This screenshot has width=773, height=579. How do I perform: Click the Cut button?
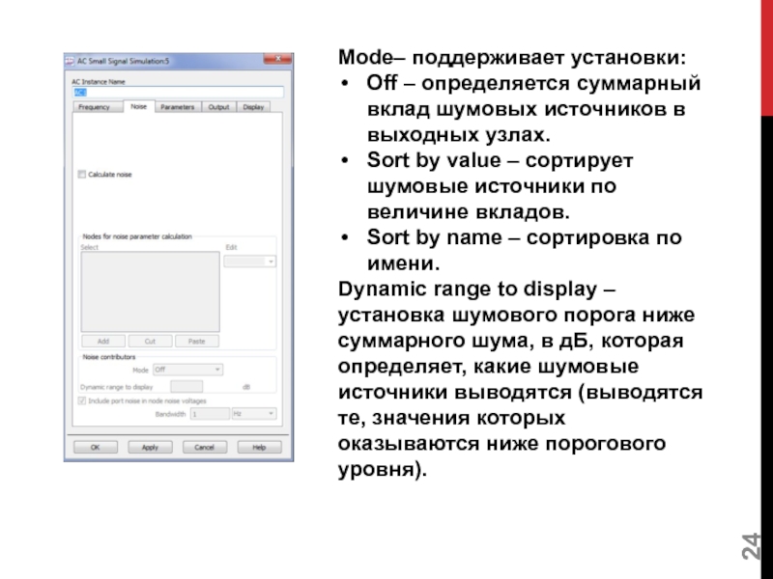point(151,342)
